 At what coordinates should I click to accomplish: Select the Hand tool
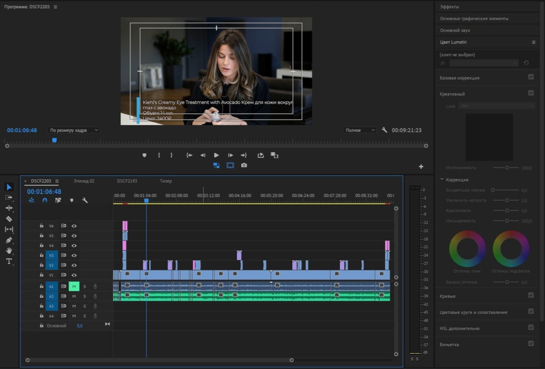click(9, 251)
